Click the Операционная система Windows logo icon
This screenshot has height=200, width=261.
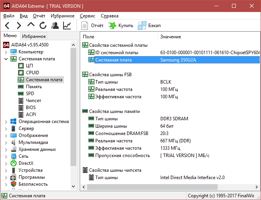(x=14, y=121)
